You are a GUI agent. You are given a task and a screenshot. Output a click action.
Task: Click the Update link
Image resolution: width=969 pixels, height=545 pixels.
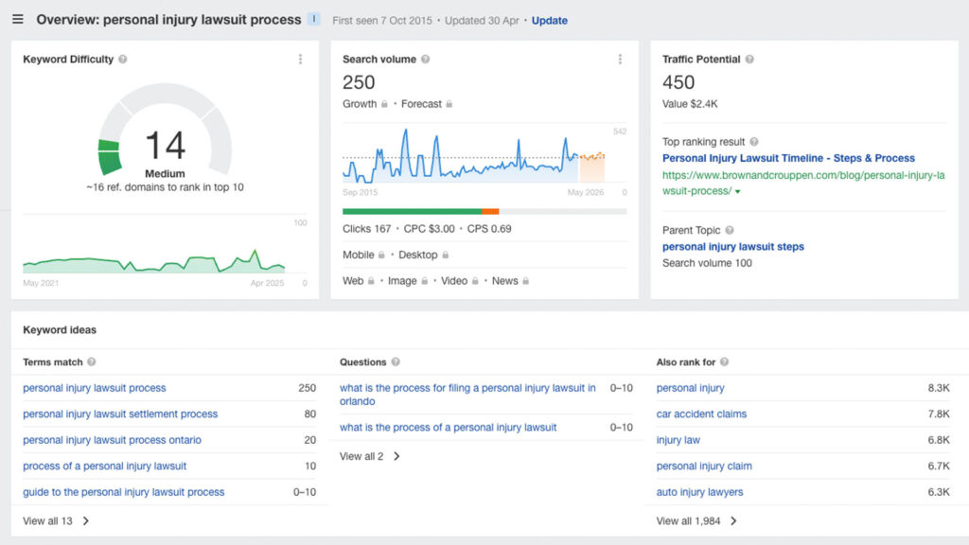pyautogui.click(x=550, y=21)
